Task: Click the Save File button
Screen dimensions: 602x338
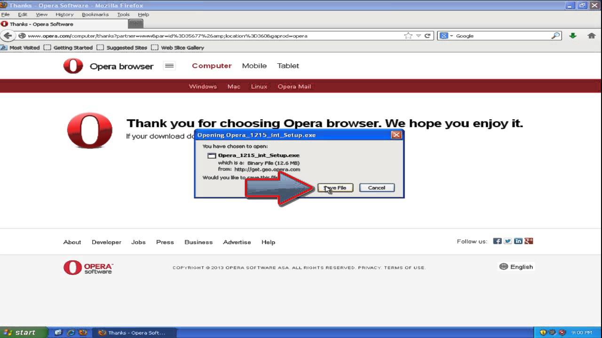Action: [335, 188]
